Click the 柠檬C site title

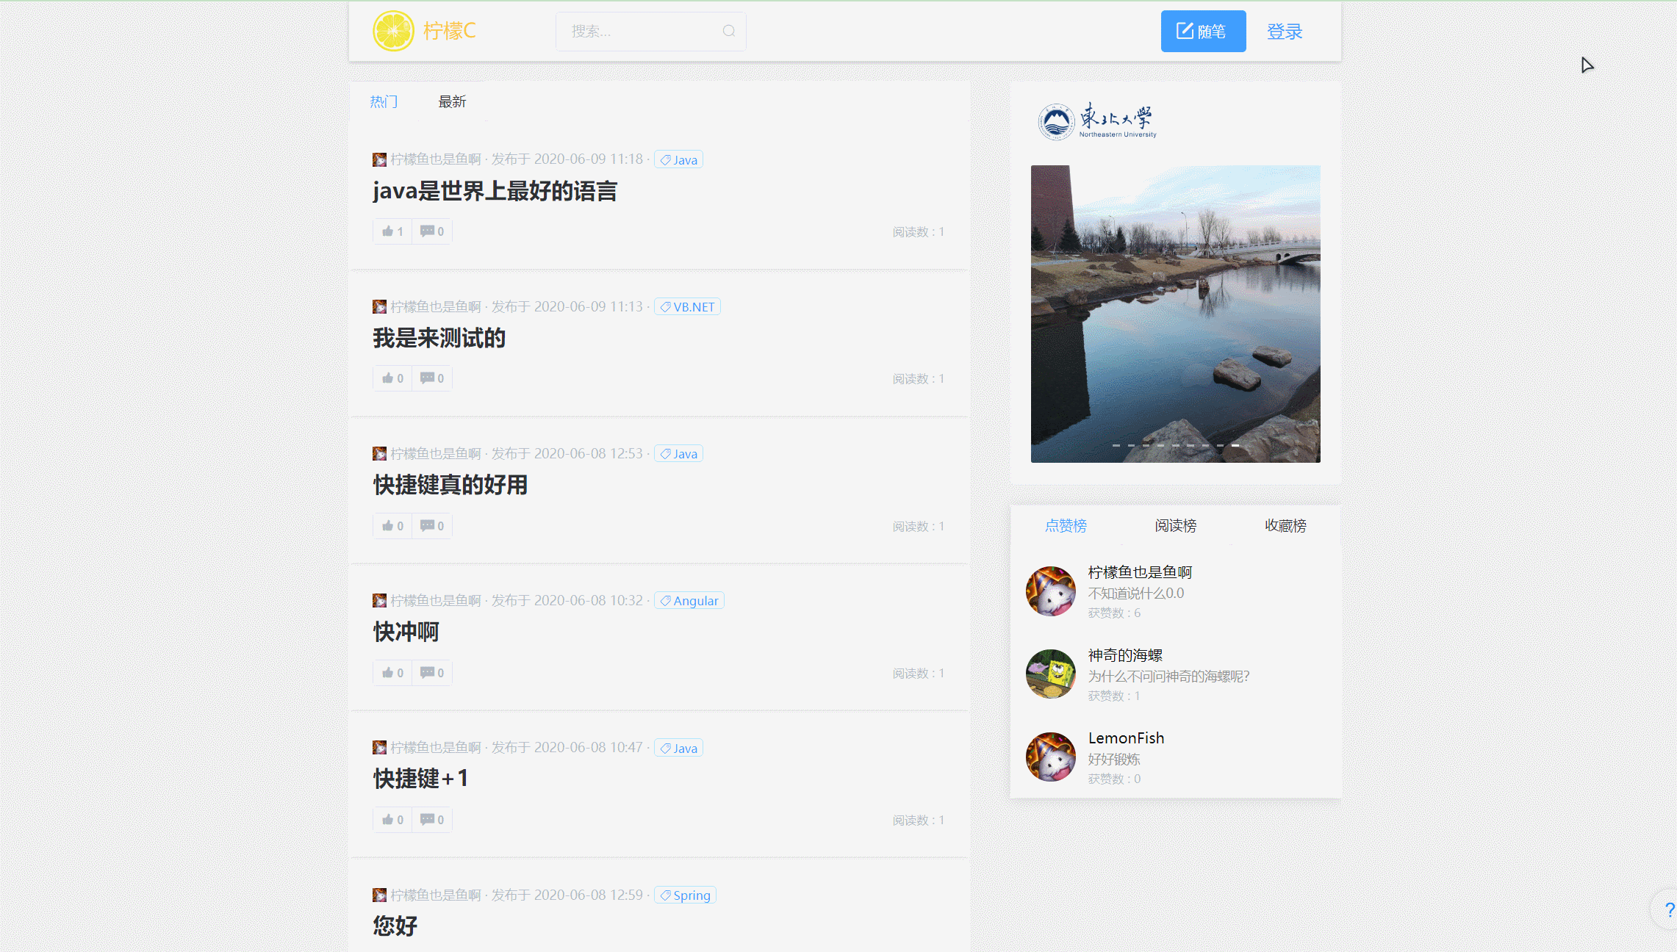pyautogui.click(x=450, y=31)
